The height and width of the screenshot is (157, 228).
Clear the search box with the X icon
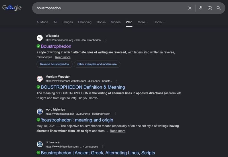(x=190, y=8)
